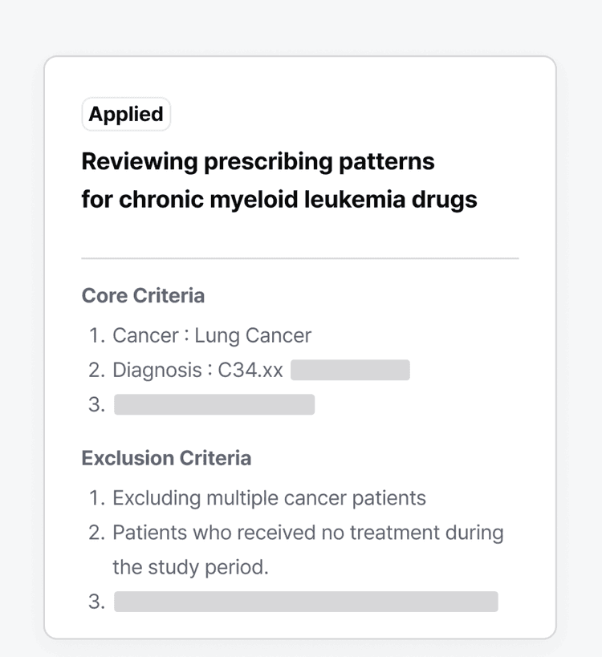Click the Core Criteria heading
Image resolution: width=602 pixels, height=657 pixels.
143,295
